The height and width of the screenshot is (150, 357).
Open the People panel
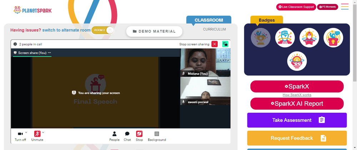coord(114,136)
